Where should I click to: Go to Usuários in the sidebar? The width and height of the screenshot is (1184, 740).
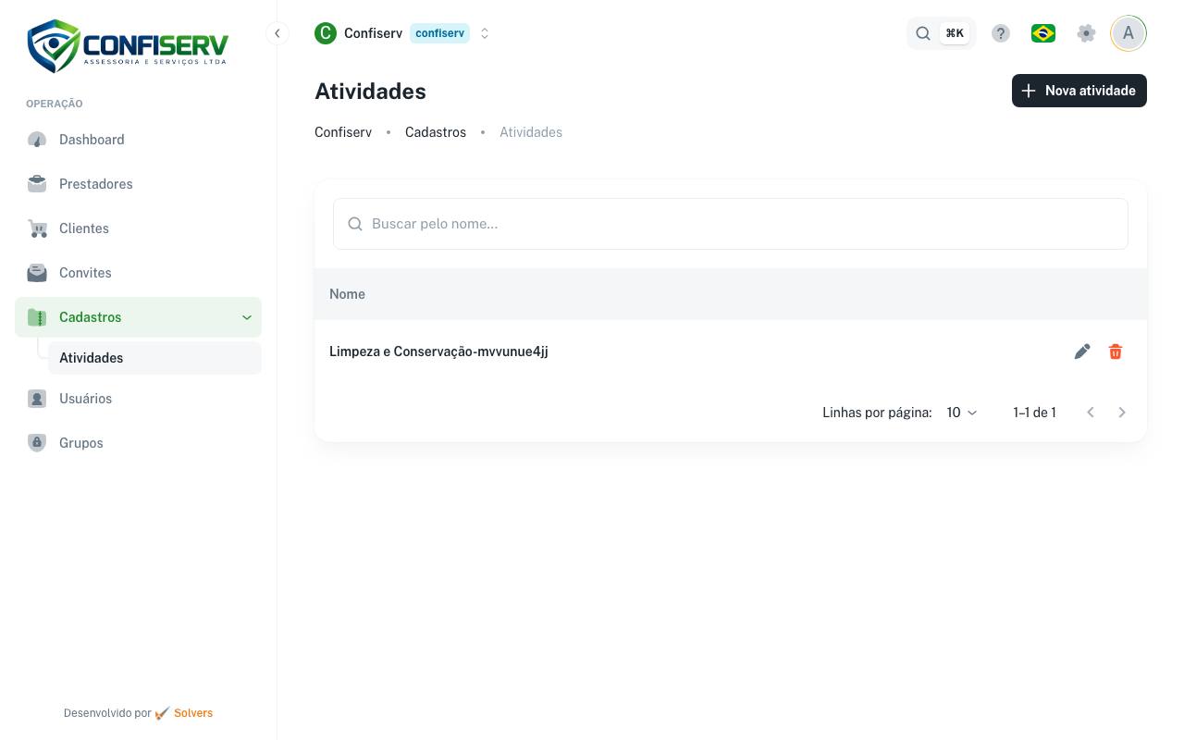click(139, 399)
